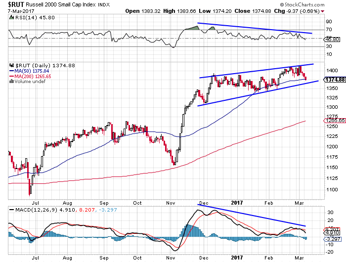Click the blue -3.297 histogram value

tap(108, 210)
